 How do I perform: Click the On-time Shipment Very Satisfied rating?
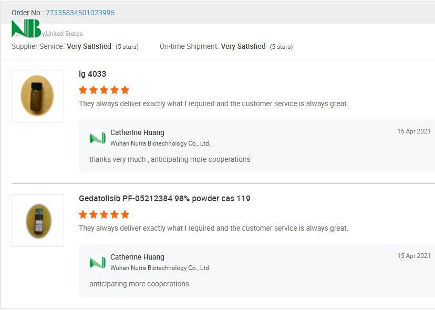pos(243,46)
